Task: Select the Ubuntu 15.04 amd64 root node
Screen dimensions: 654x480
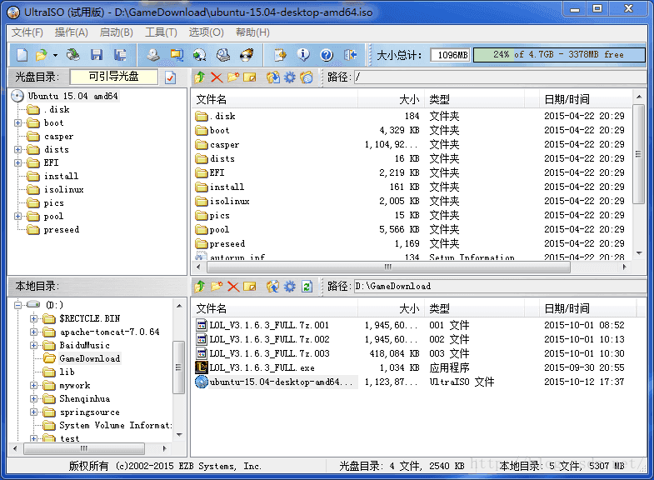Action: pos(72,96)
